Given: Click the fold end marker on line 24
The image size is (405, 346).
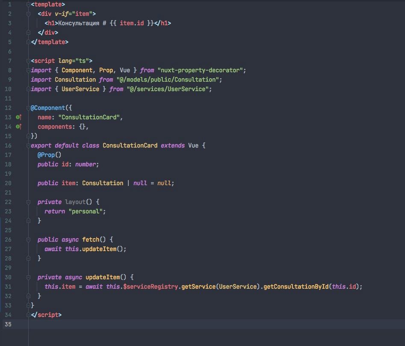Looking at the screenshot, I should 28,221.
